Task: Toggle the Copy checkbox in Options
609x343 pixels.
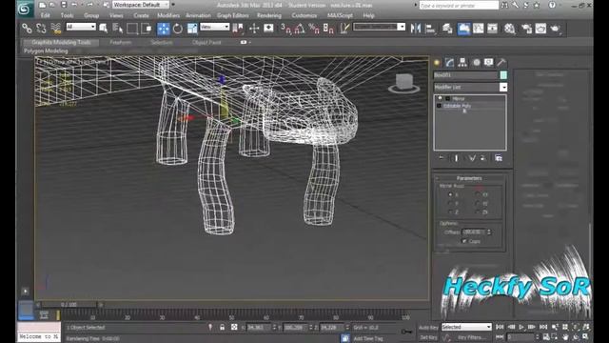Action: click(464, 241)
